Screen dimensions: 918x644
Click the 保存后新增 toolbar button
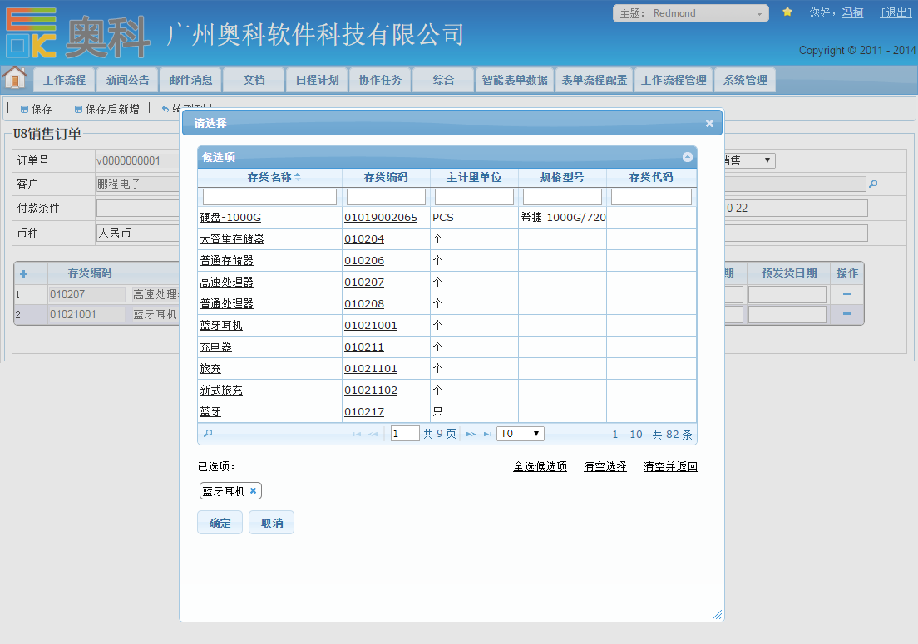coord(106,109)
